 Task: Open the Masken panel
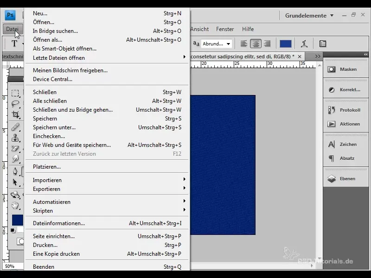click(x=345, y=69)
